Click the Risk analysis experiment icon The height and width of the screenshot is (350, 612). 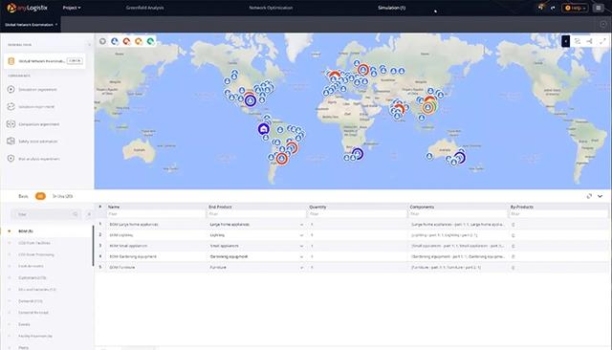click(11, 159)
